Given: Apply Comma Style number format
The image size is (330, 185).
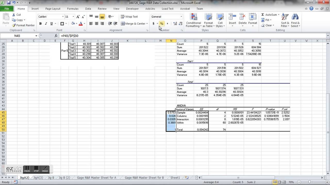Looking at the screenshot, I should 167,24.
